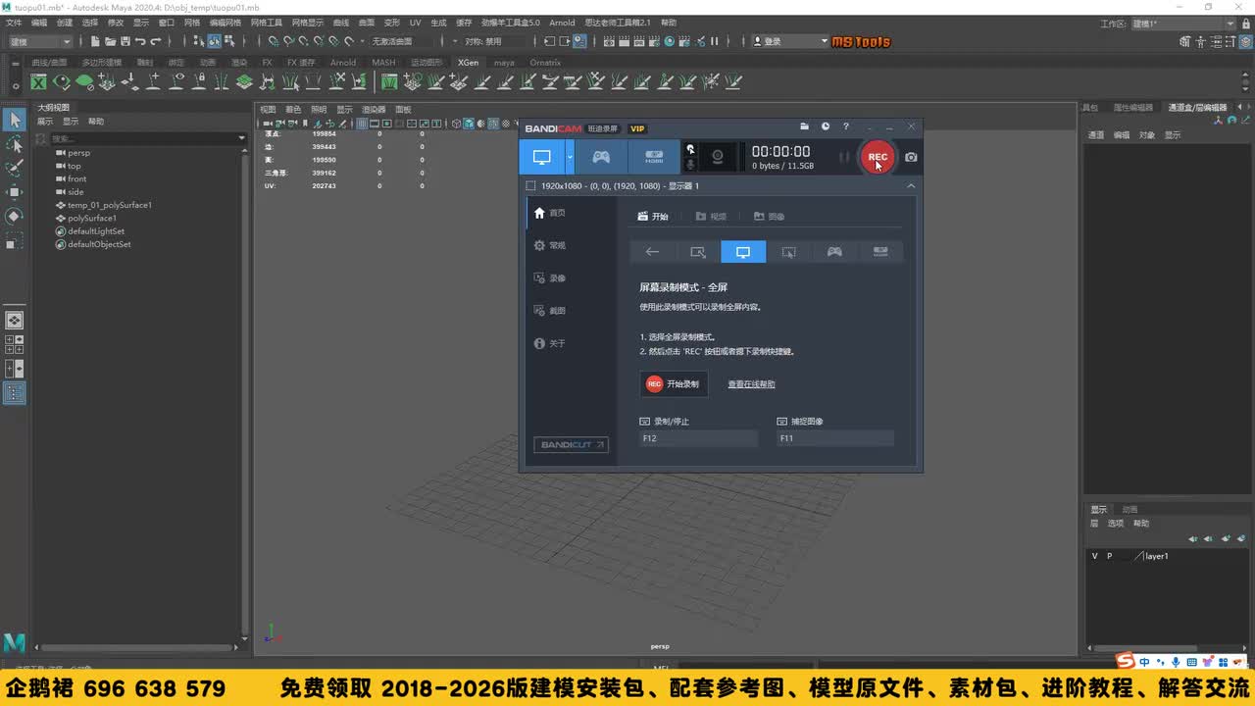Click the Outliner search field
The image size is (1255, 706).
coord(142,138)
